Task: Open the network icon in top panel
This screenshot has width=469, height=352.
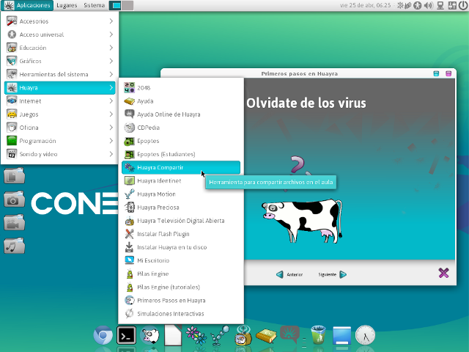Action: point(440,5)
